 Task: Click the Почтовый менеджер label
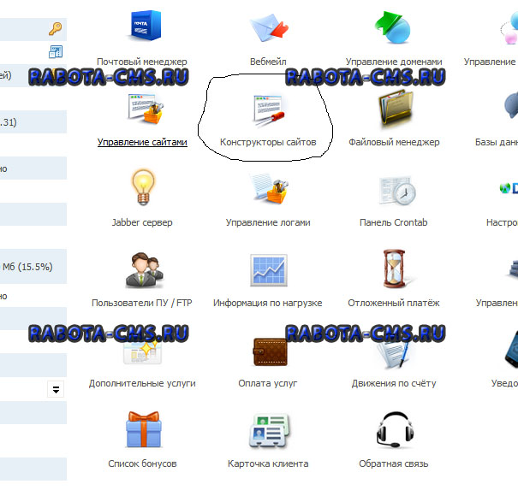tap(142, 62)
